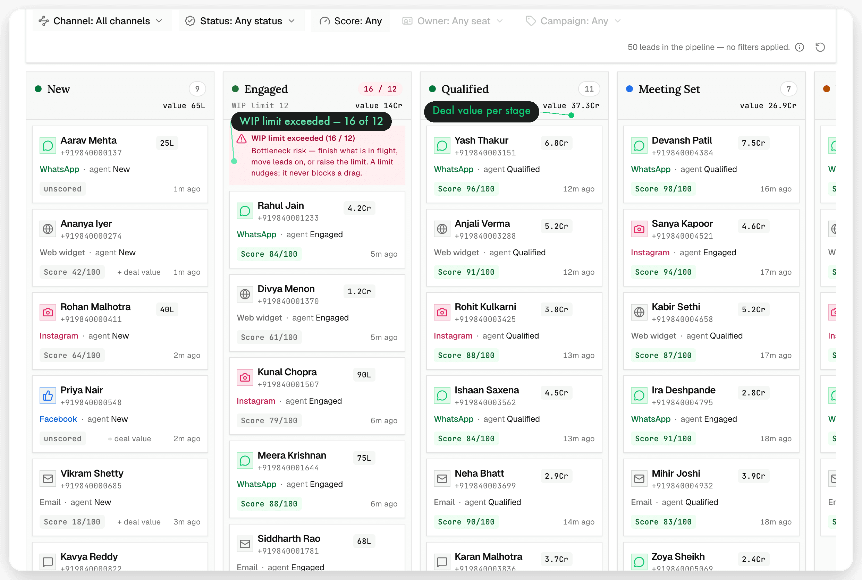Click Facebook thumbs-up icon on Priya Nair card
The image size is (862, 580).
click(x=48, y=395)
